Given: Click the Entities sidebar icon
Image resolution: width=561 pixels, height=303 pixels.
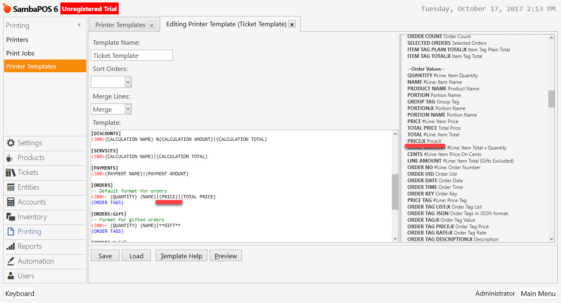Looking at the screenshot, I should tap(11, 187).
